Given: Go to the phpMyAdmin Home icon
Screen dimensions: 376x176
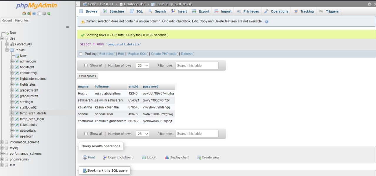Looking at the screenshot, I should point(24,13).
